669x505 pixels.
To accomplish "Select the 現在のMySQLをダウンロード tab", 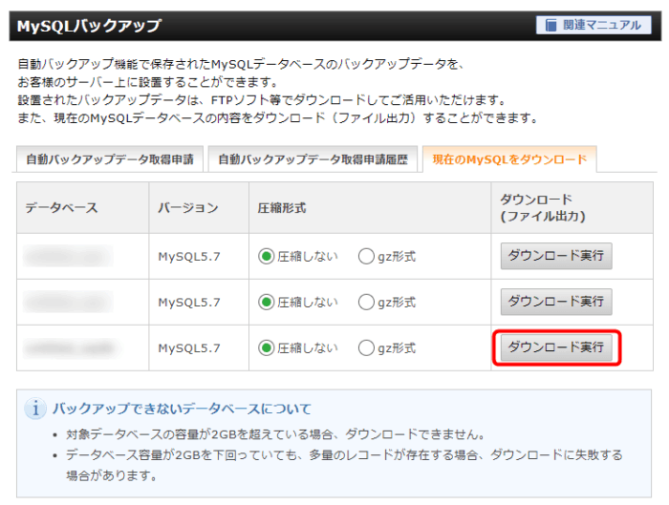I will [509, 159].
